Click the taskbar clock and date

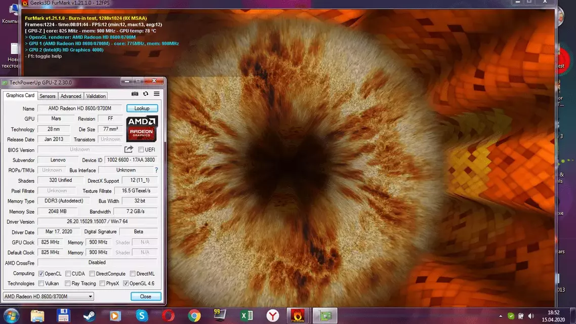click(x=553, y=316)
